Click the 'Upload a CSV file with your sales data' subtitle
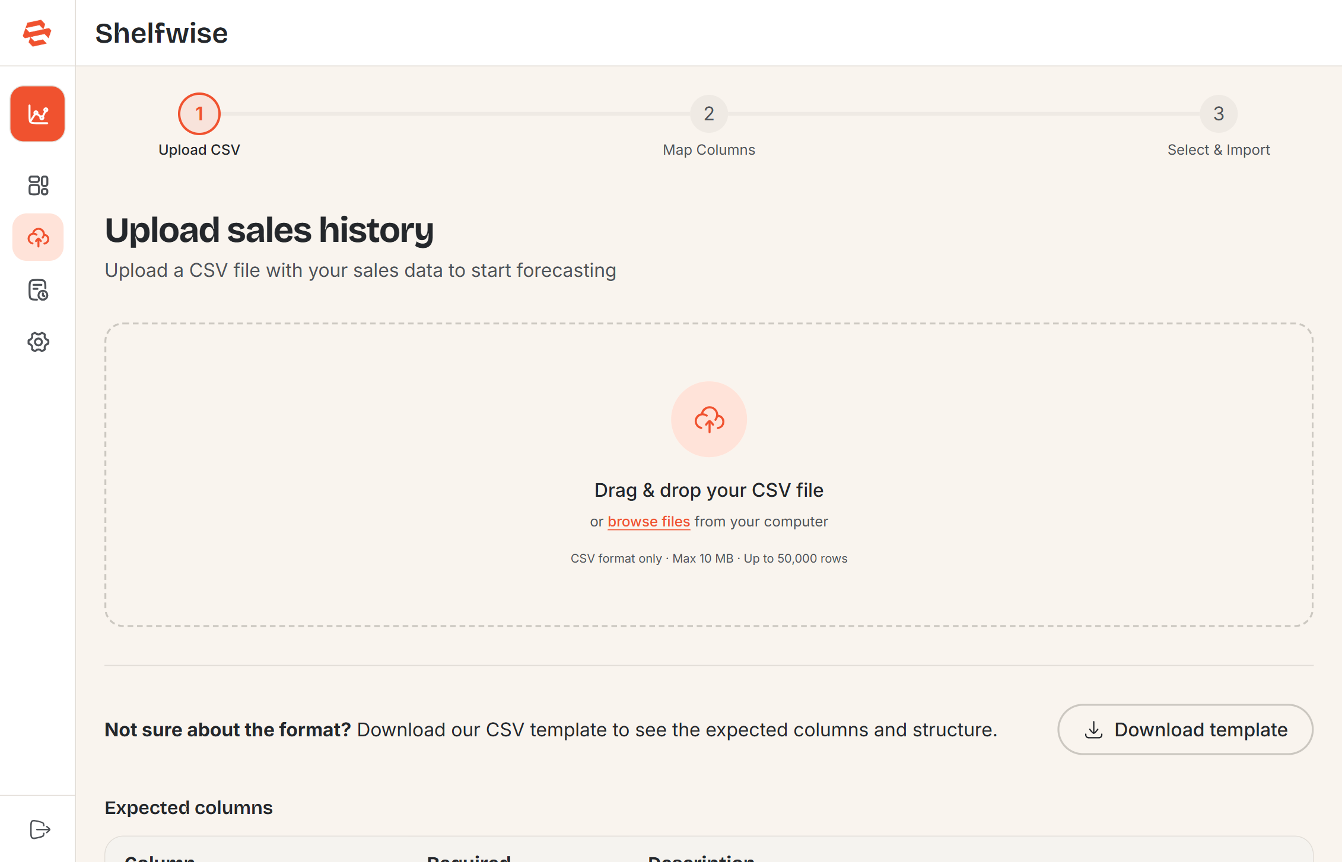 click(361, 270)
